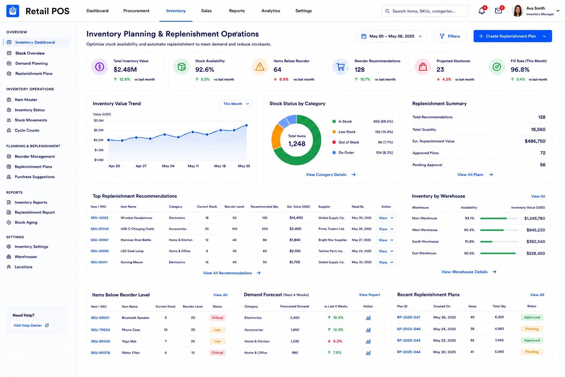Open the Home & Office forecast chart icon
The width and height of the screenshot is (565, 377).
(x=368, y=353)
